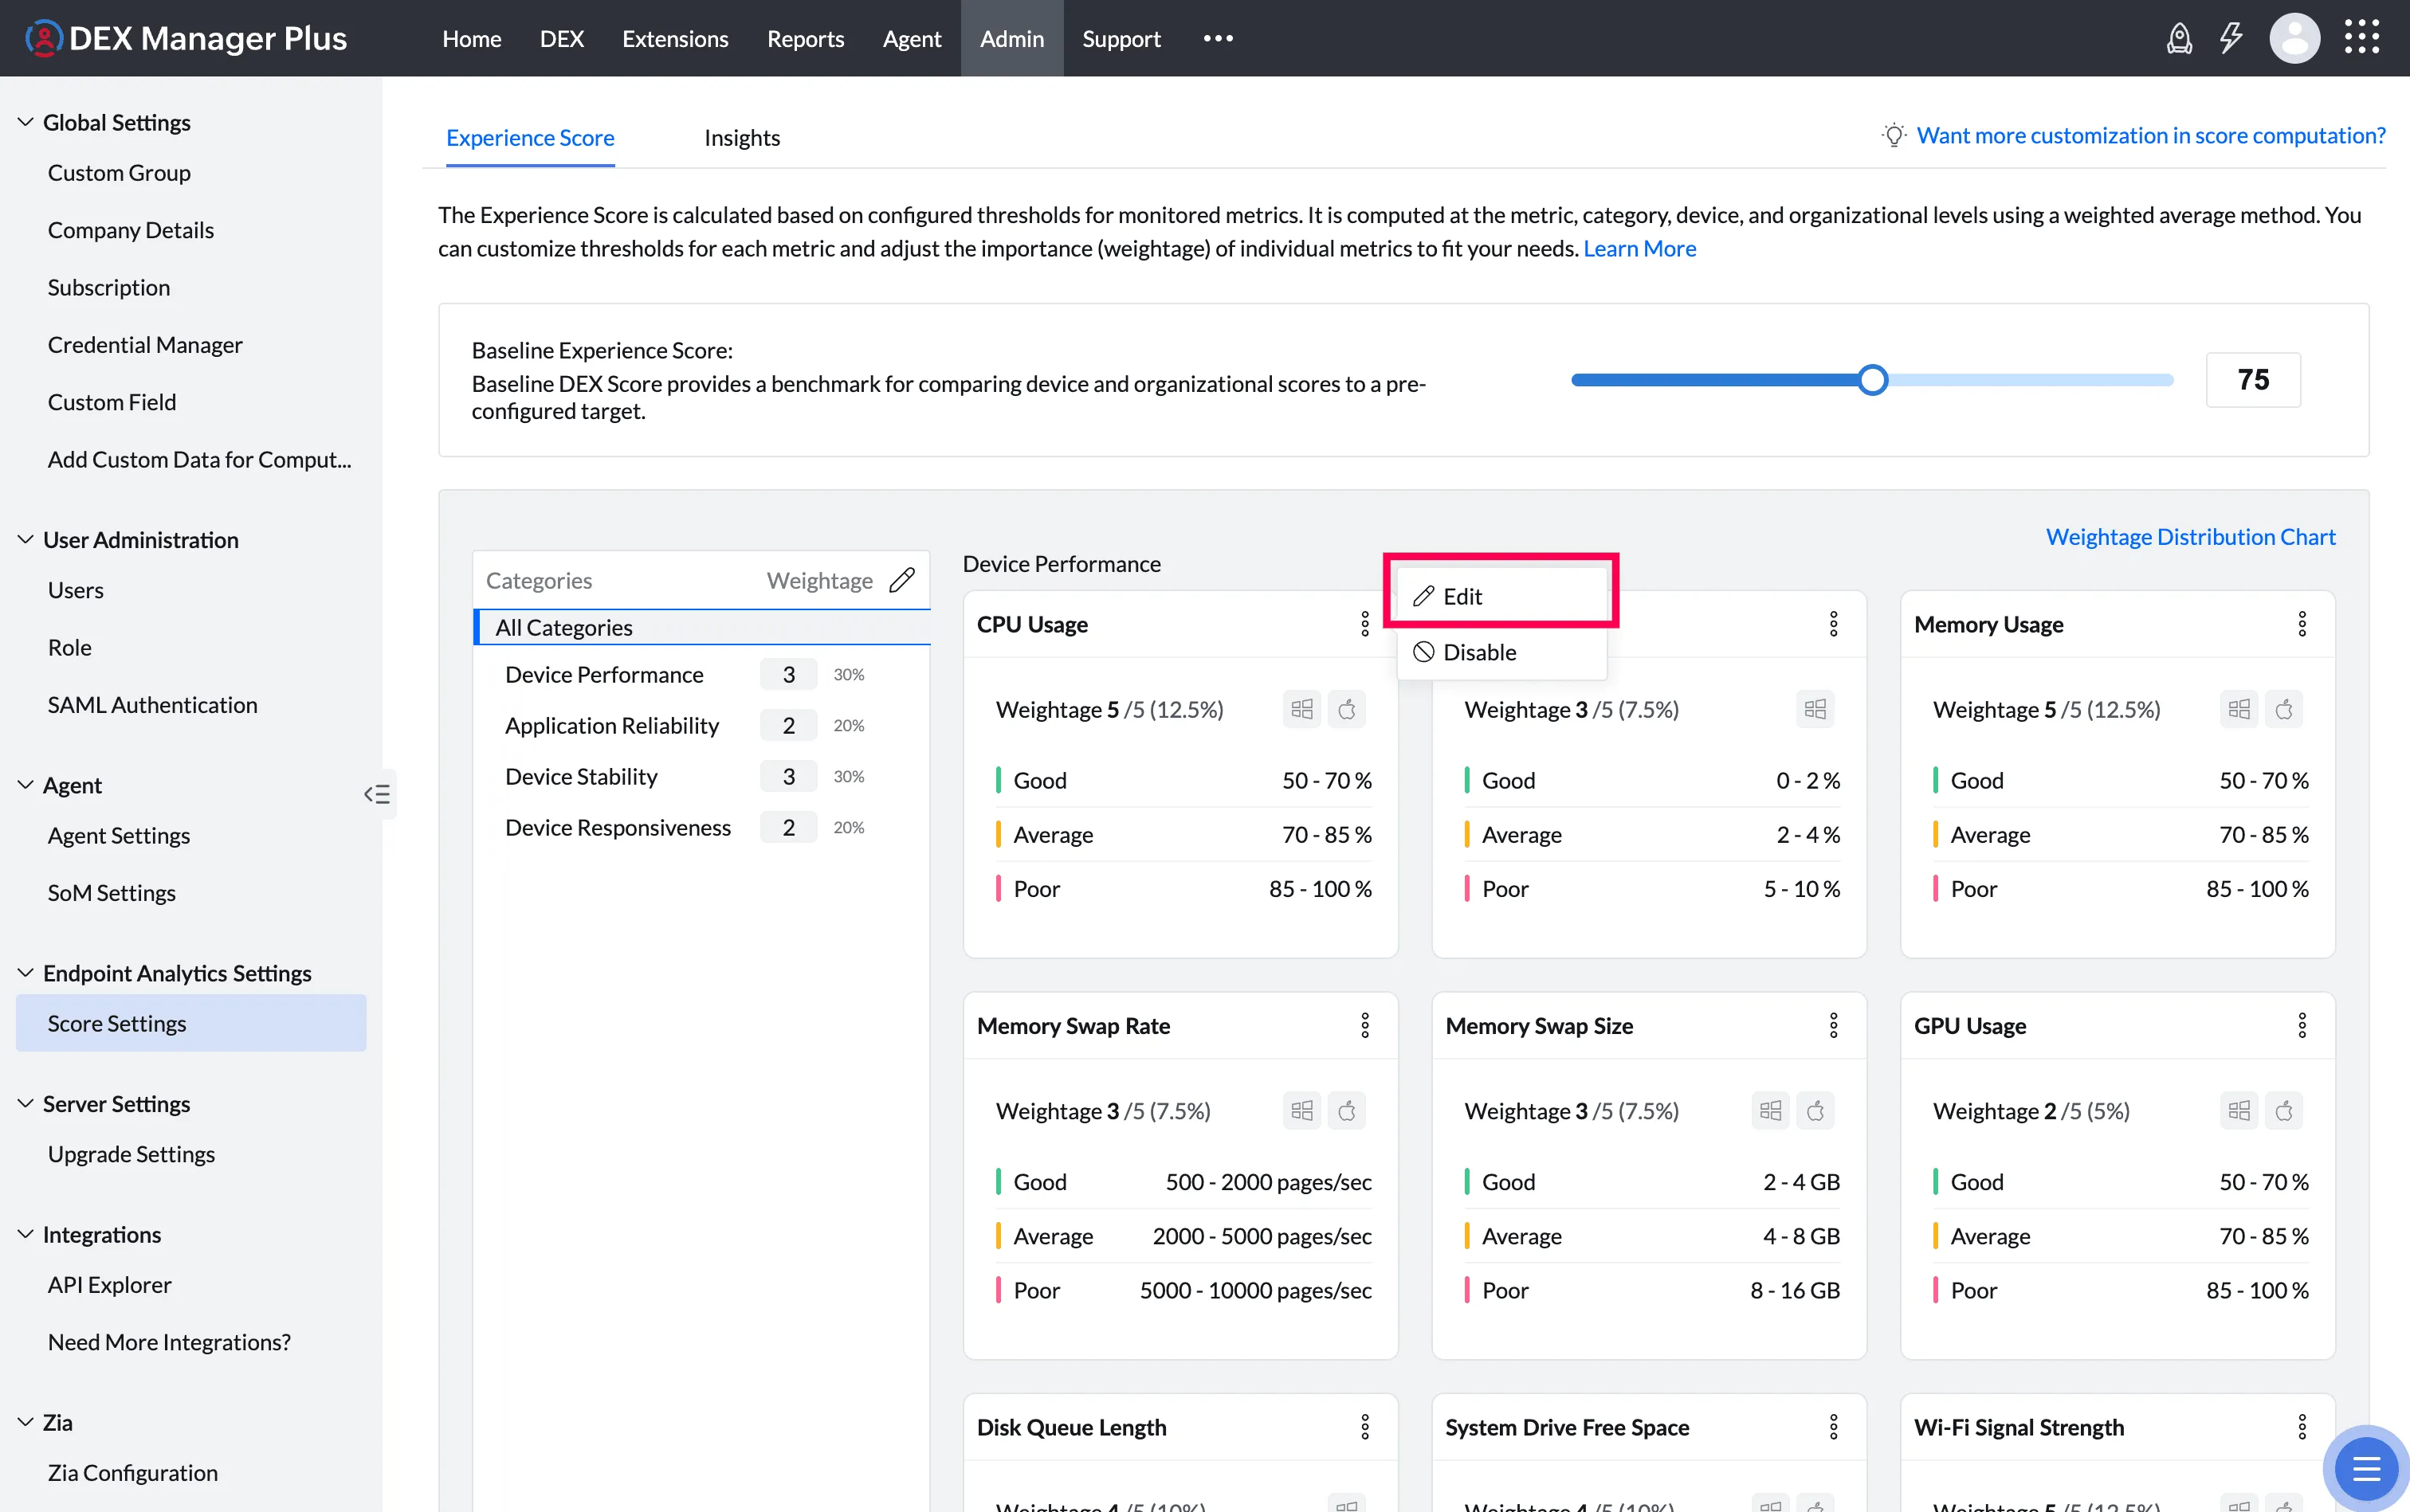2410x1512 pixels.
Task: Collapse the left sidebar with the arrow icon
Action: click(377, 794)
